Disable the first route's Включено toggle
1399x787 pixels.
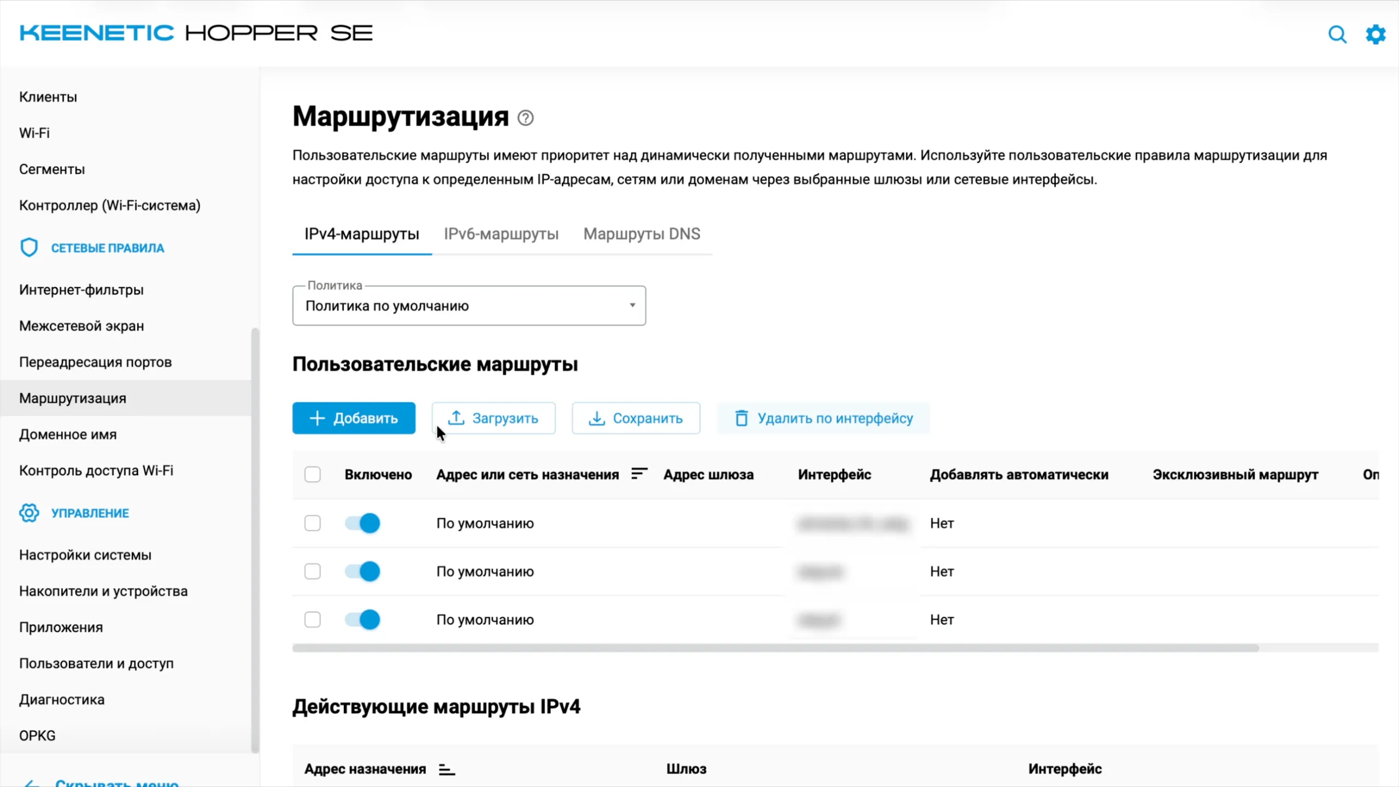point(362,523)
